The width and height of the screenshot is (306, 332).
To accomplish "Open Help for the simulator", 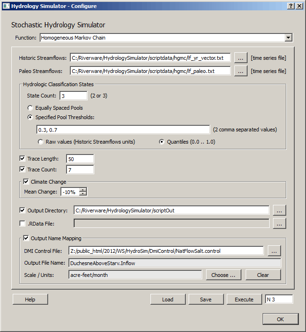I will point(30,300).
